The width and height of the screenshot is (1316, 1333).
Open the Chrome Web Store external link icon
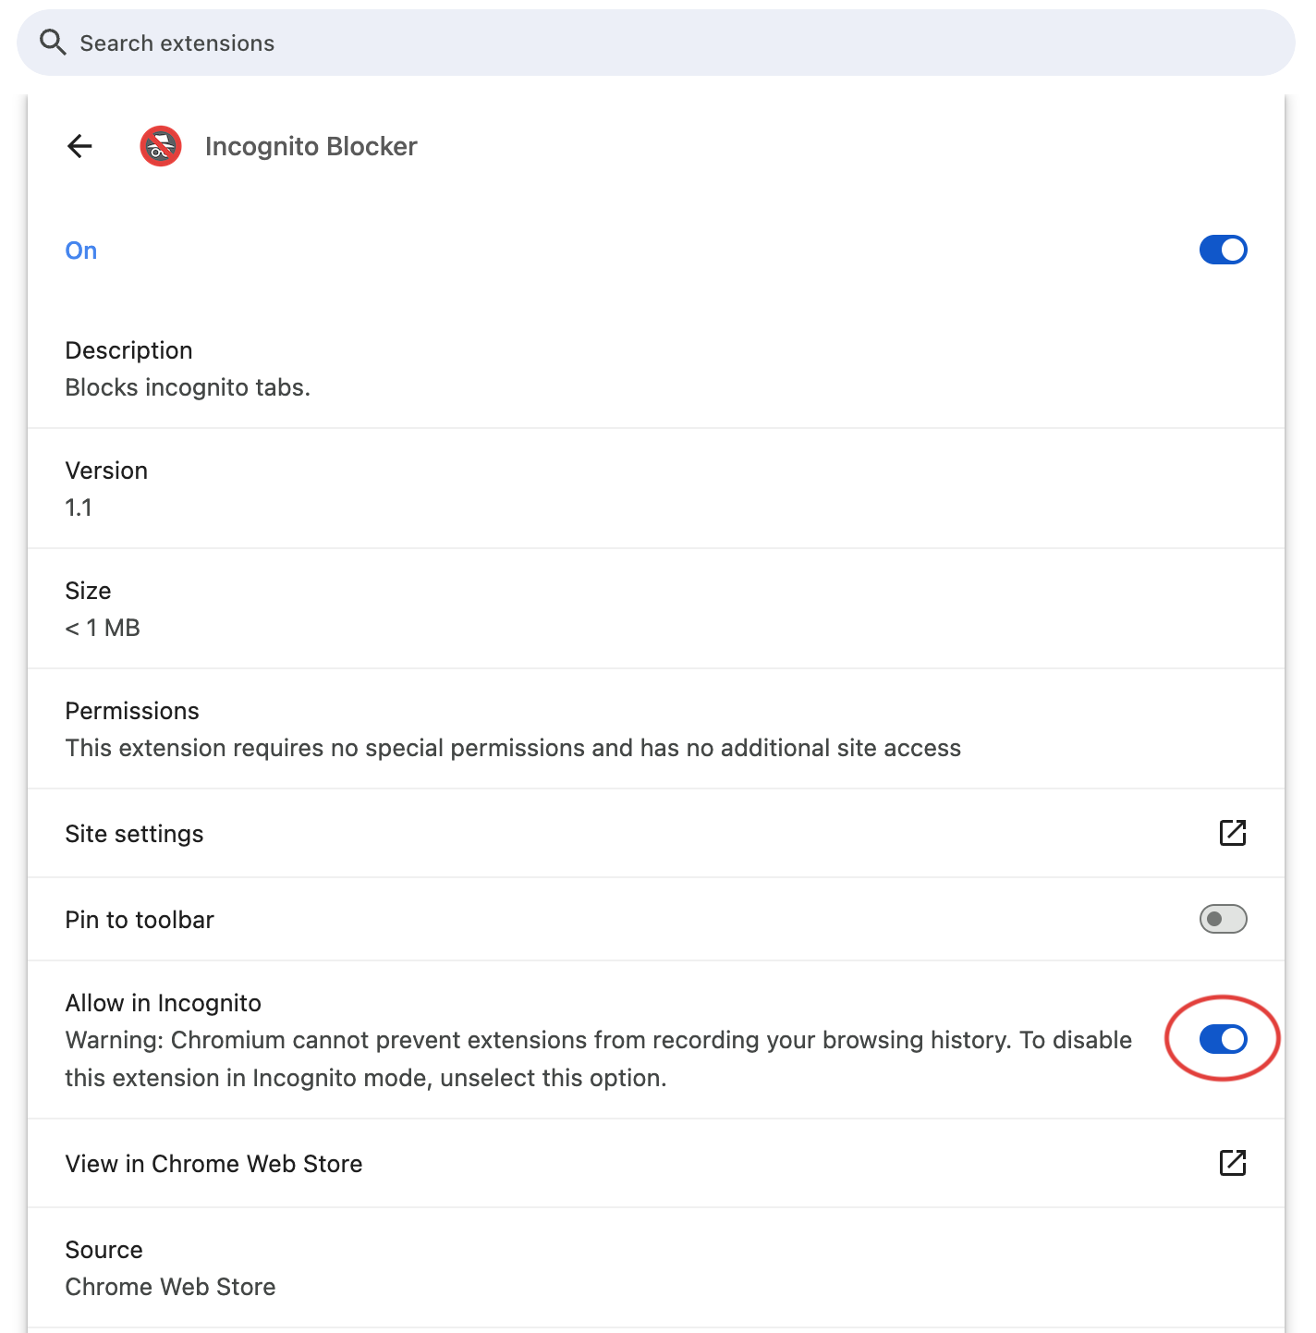(x=1233, y=1163)
